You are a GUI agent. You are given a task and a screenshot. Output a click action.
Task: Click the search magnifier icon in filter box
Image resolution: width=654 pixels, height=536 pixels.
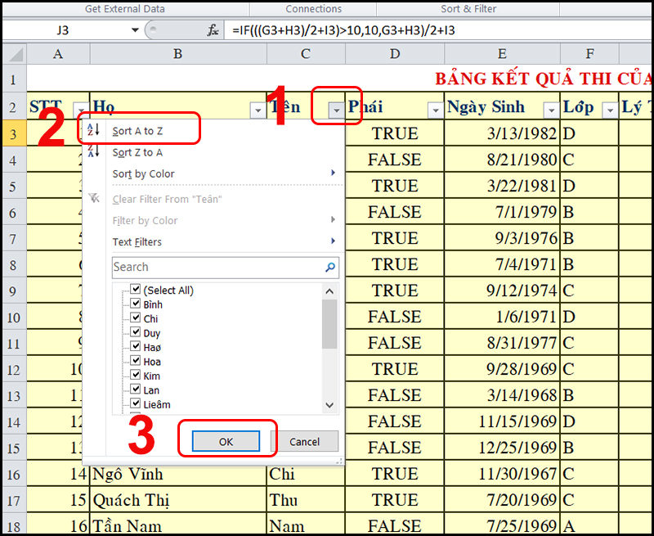click(x=330, y=267)
